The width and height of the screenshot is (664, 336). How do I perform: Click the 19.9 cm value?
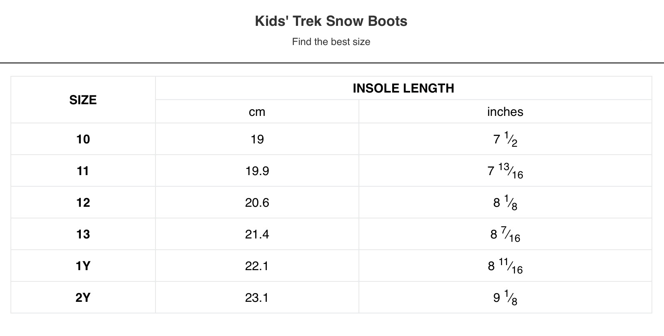pos(257,171)
